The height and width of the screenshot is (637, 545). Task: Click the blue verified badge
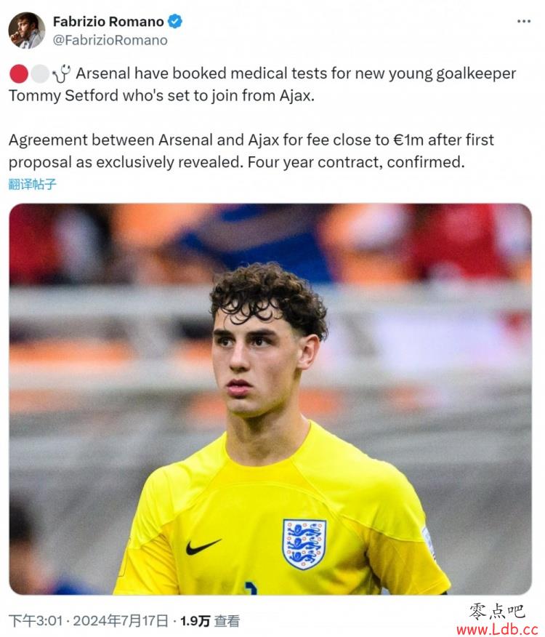pos(175,21)
